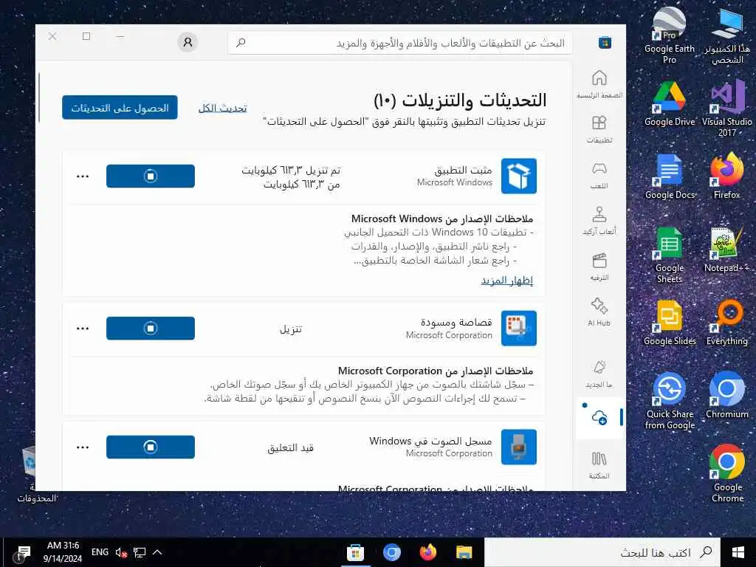This screenshot has width=756, height=567.
Task: Open the What's New section in sidebar
Action: pos(599,374)
